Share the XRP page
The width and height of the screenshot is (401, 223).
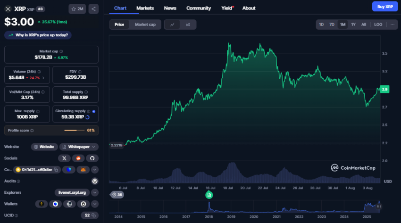[x=93, y=9]
